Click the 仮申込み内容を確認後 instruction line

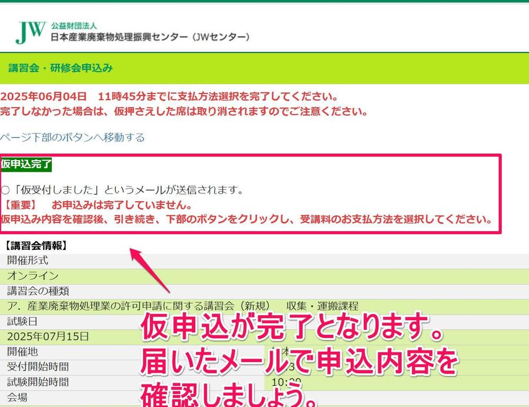[x=247, y=219]
